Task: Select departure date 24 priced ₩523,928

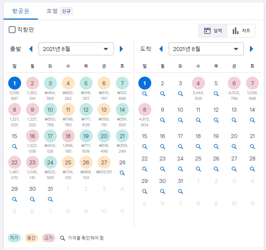Action: (50, 162)
